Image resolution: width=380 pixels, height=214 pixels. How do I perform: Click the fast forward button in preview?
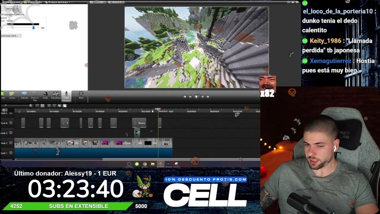pyautogui.click(x=202, y=96)
